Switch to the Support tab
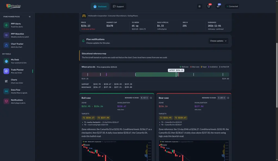The width and height of the screenshot is (278, 161). point(118,7)
